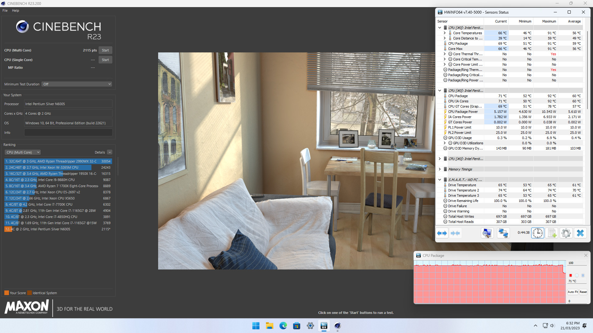The width and height of the screenshot is (593, 333).
Task: Expand Core Power Limit row
Action: coord(444,64)
